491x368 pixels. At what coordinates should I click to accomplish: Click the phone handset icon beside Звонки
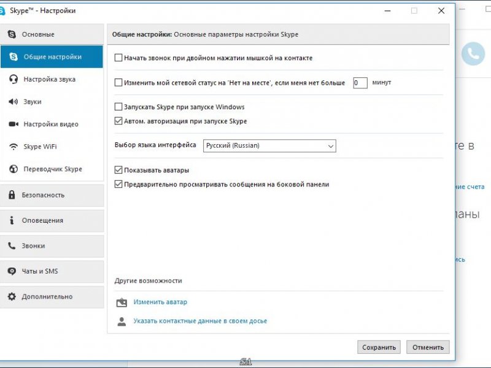coord(12,246)
